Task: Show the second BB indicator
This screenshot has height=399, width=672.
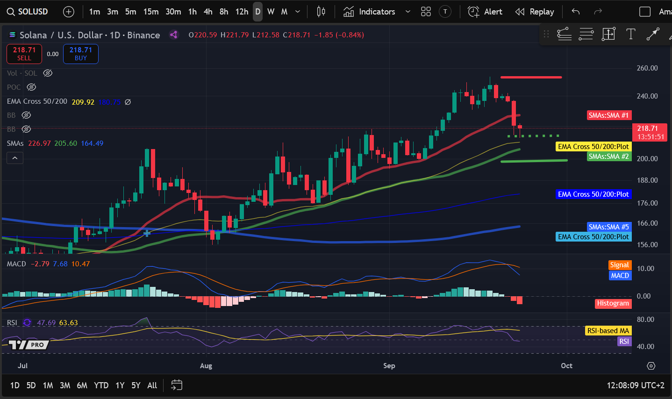Action: pyautogui.click(x=26, y=129)
